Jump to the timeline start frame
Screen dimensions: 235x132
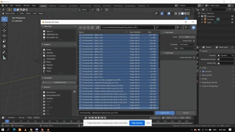[90, 118]
